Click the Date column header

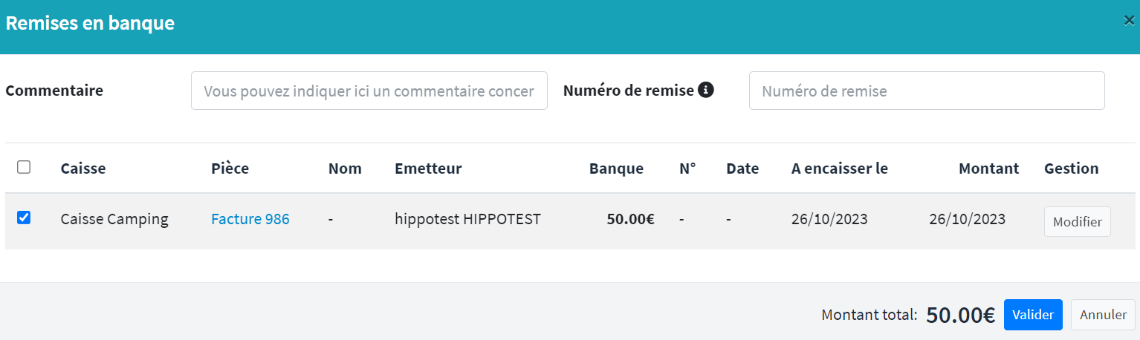pos(742,169)
